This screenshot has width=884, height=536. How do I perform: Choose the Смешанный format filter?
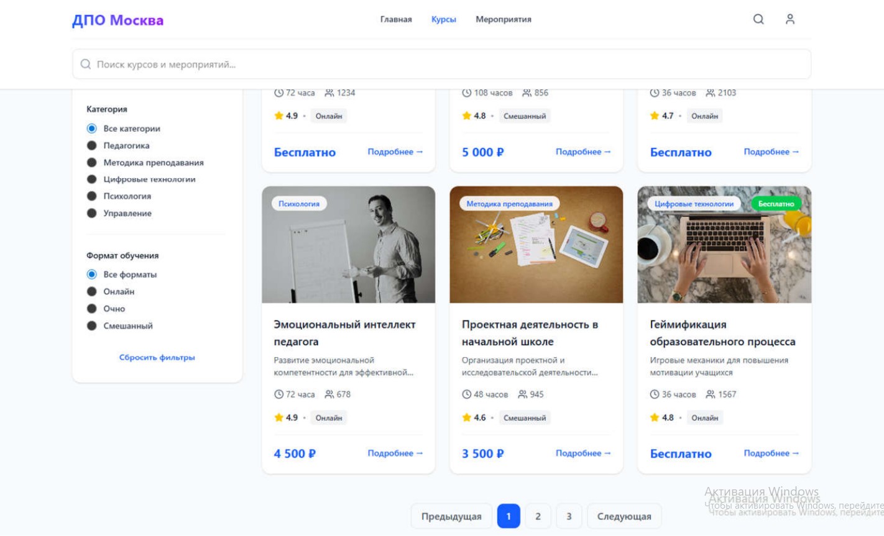coord(92,325)
